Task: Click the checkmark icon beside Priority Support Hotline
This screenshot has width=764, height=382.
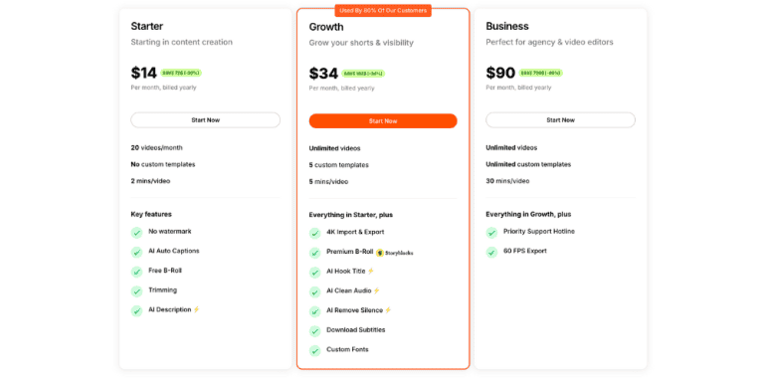Action: point(491,233)
